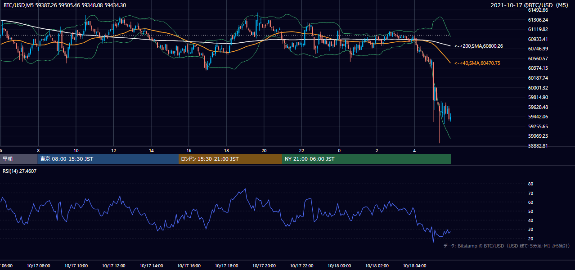The height and width of the screenshot is (270, 575).
Task: Click the NY 21:00-06:00 JST session bar
Action: click(x=367, y=159)
